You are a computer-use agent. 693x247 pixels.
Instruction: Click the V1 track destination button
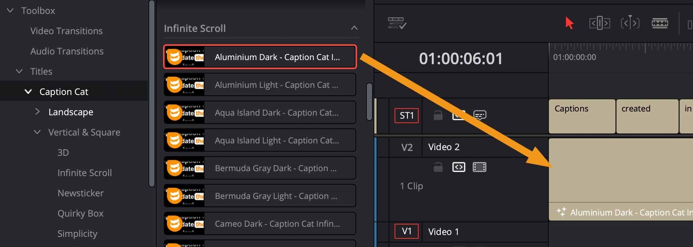pyautogui.click(x=406, y=232)
